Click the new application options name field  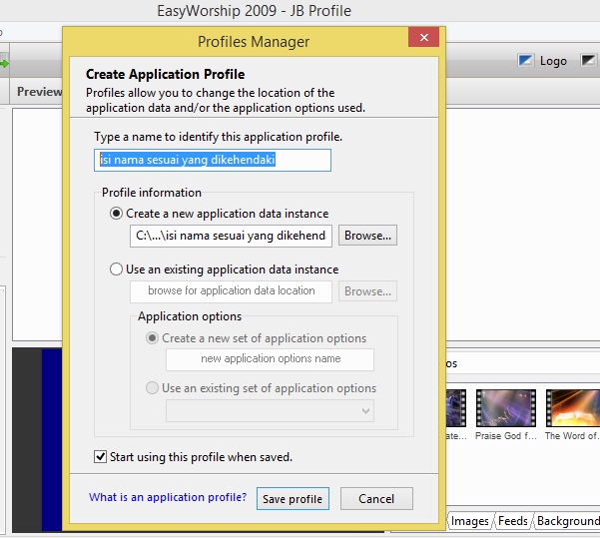pyautogui.click(x=270, y=359)
